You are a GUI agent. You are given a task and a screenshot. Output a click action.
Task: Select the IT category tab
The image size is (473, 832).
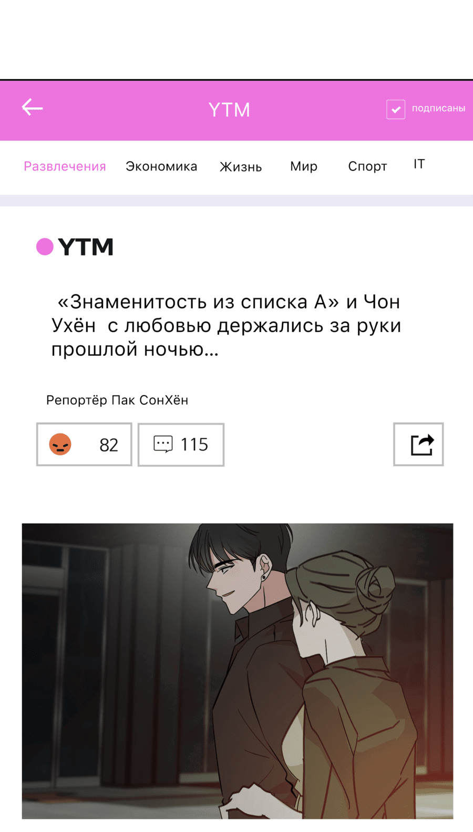point(419,164)
